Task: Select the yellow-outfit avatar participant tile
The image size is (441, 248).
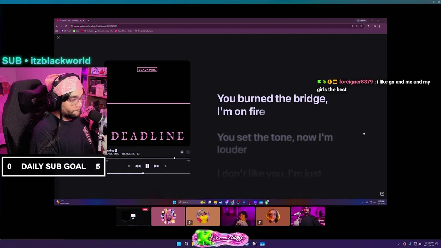Action: point(203,216)
